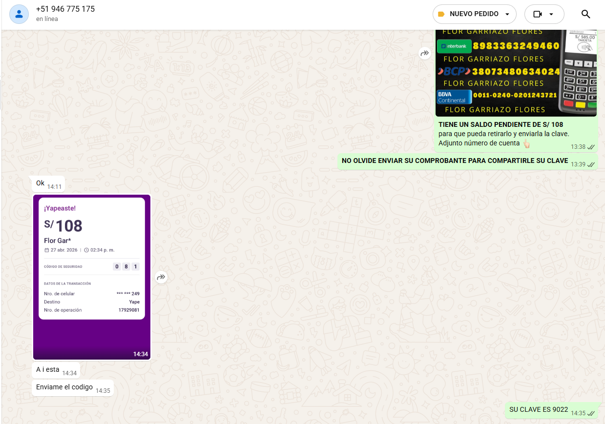Open the bank account numbers image
The image size is (605, 424).
click(516, 73)
